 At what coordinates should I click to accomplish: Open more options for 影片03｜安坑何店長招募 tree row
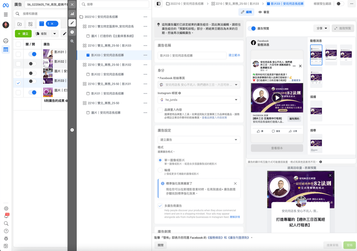click(145, 55)
